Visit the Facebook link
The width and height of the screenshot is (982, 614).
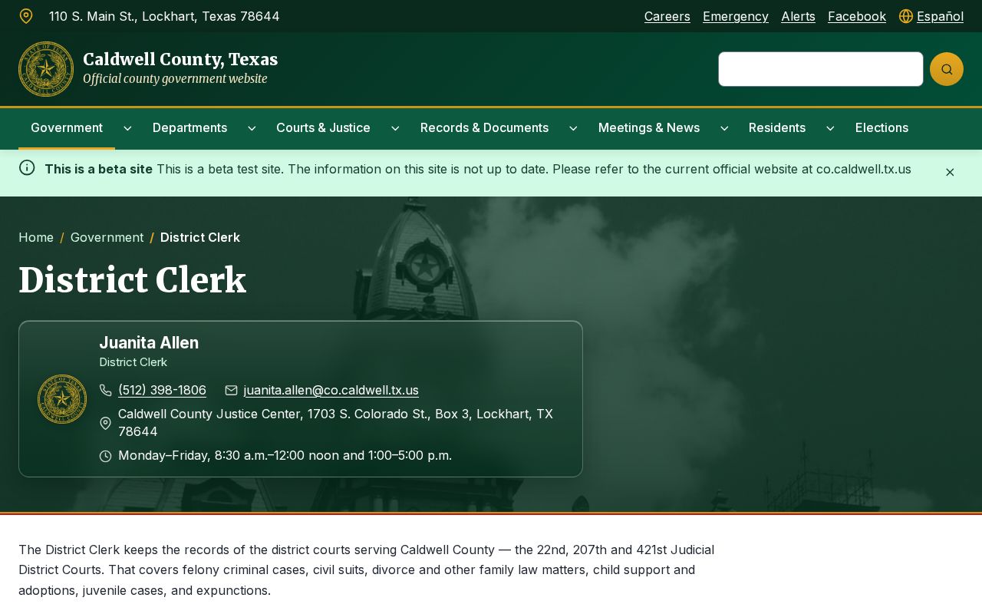(857, 16)
